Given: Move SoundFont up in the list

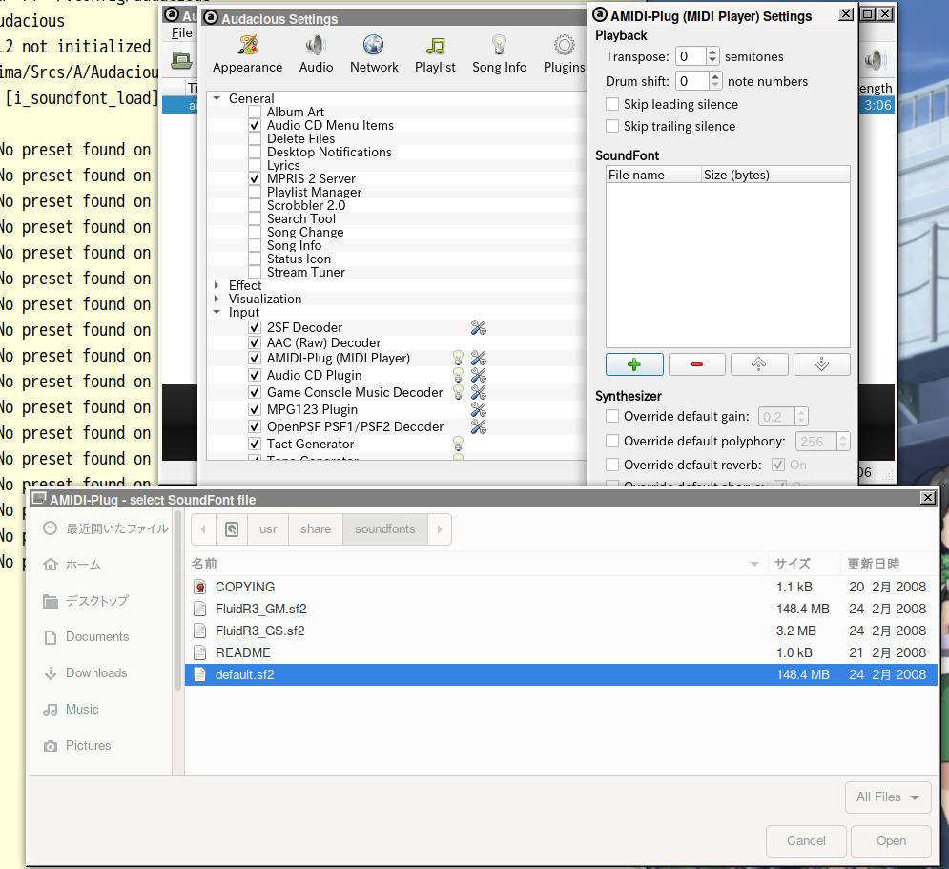Looking at the screenshot, I should coord(759,364).
